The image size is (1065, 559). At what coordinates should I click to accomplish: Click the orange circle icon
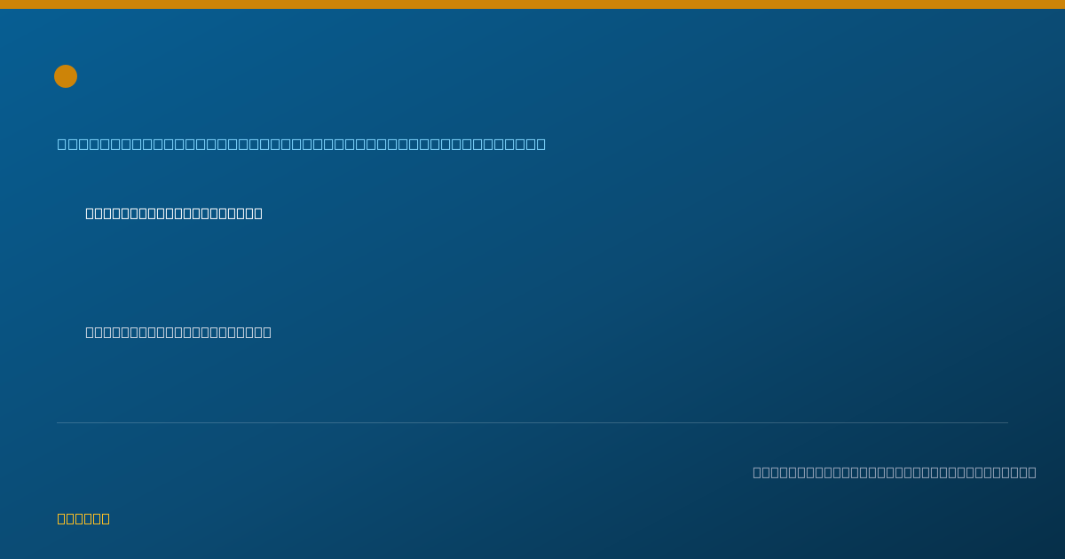(x=66, y=76)
